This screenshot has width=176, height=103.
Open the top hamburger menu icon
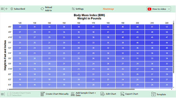click(2, 9)
